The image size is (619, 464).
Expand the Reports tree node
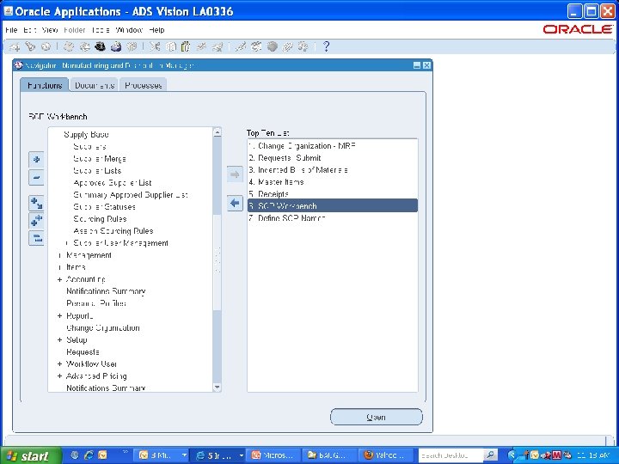point(59,316)
